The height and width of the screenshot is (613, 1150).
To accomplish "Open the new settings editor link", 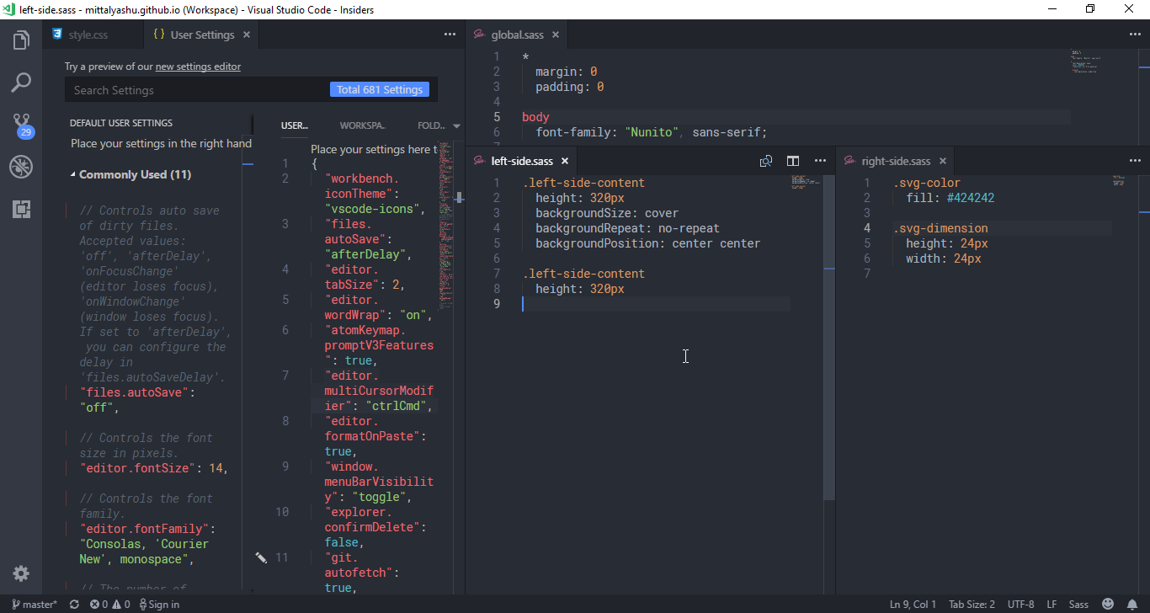I will tap(198, 66).
